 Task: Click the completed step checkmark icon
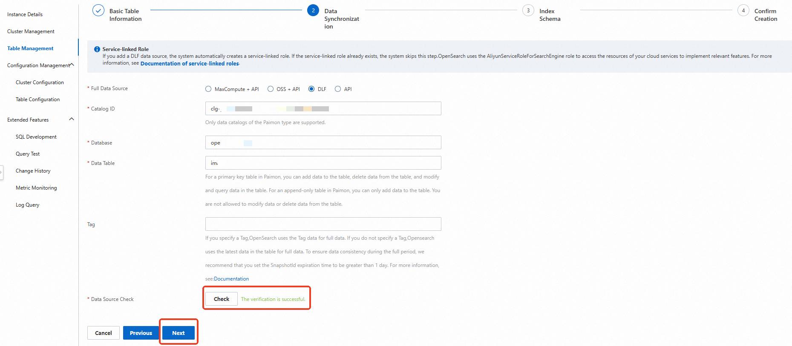pyautogui.click(x=98, y=11)
